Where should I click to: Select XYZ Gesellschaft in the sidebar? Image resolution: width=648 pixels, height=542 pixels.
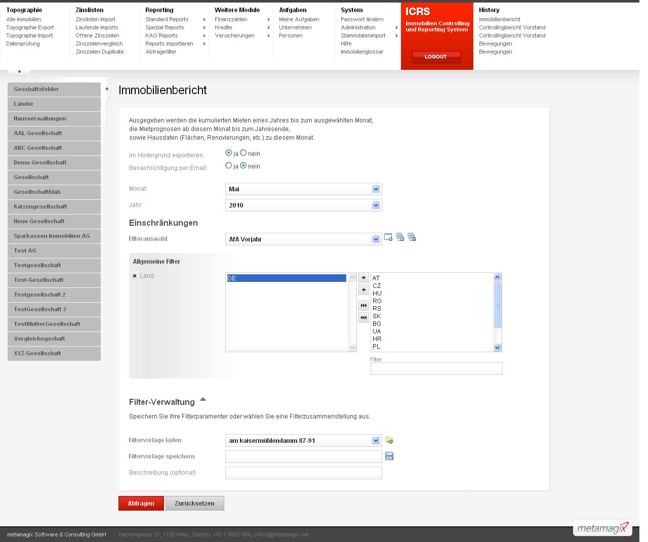[54, 353]
